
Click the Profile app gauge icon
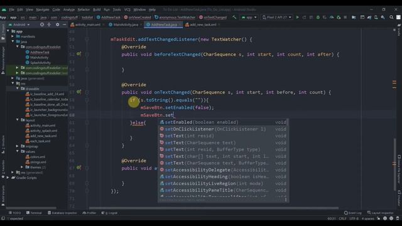pos(332,18)
